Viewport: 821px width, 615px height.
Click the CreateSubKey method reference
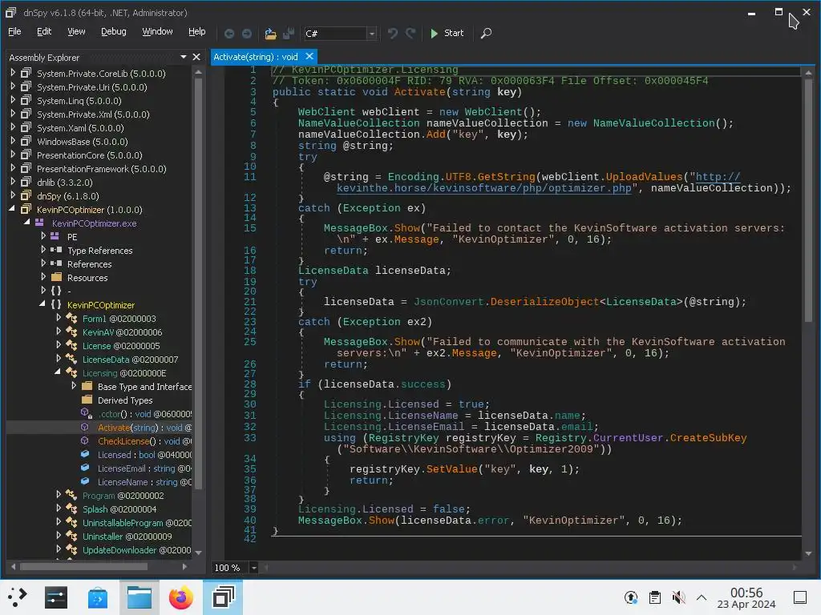tap(709, 438)
